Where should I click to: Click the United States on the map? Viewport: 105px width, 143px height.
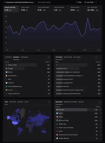(15, 123)
